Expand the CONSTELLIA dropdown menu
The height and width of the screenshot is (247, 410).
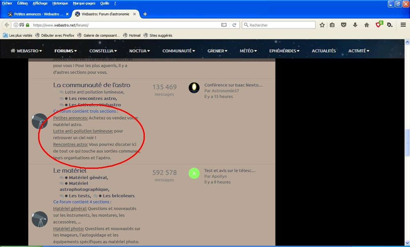[x=103, y=51]
